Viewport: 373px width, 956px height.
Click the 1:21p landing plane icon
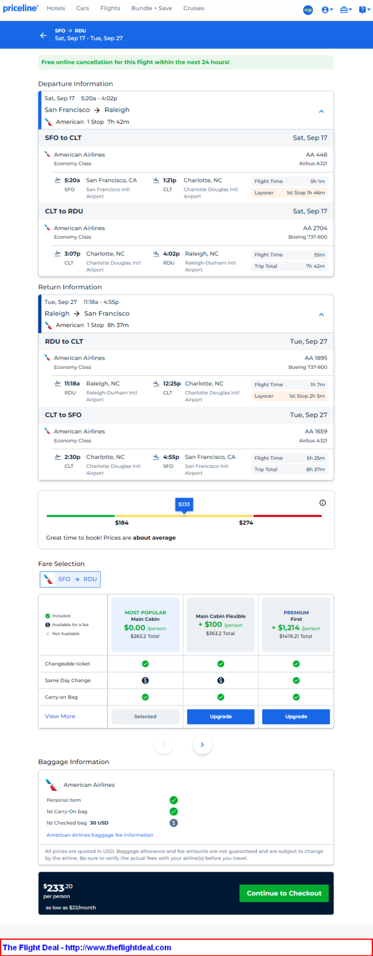pyautogui.click(x=156, y=180)
